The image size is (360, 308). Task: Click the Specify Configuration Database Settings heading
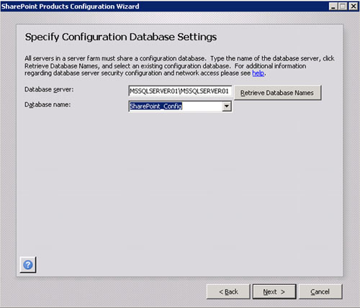click(121, 37)
